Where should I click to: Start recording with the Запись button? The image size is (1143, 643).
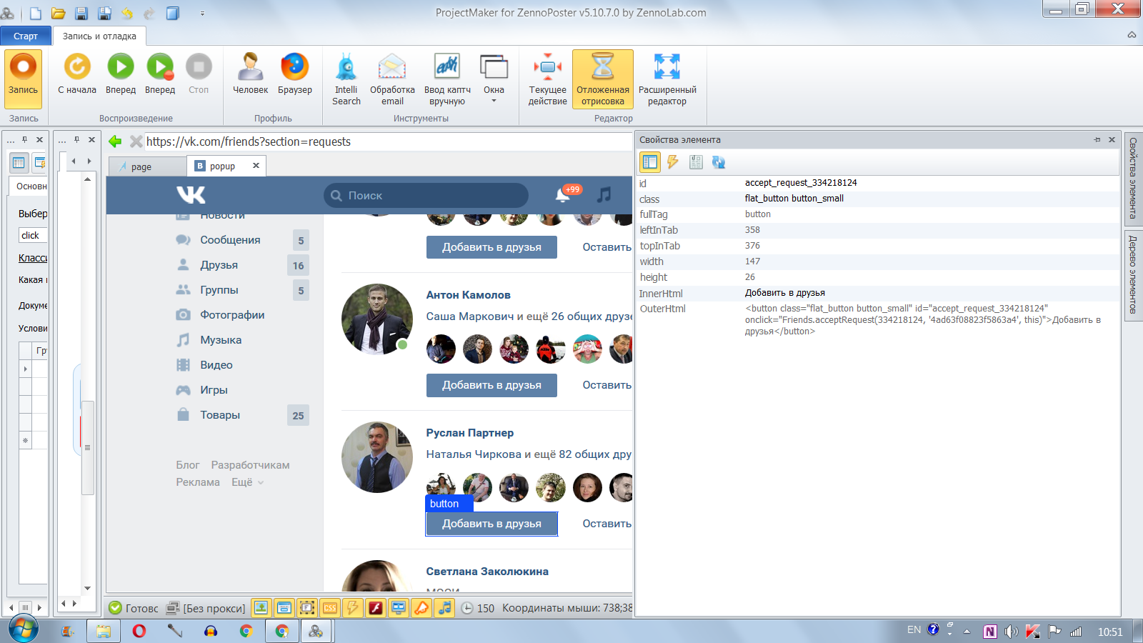pos(23,78)
